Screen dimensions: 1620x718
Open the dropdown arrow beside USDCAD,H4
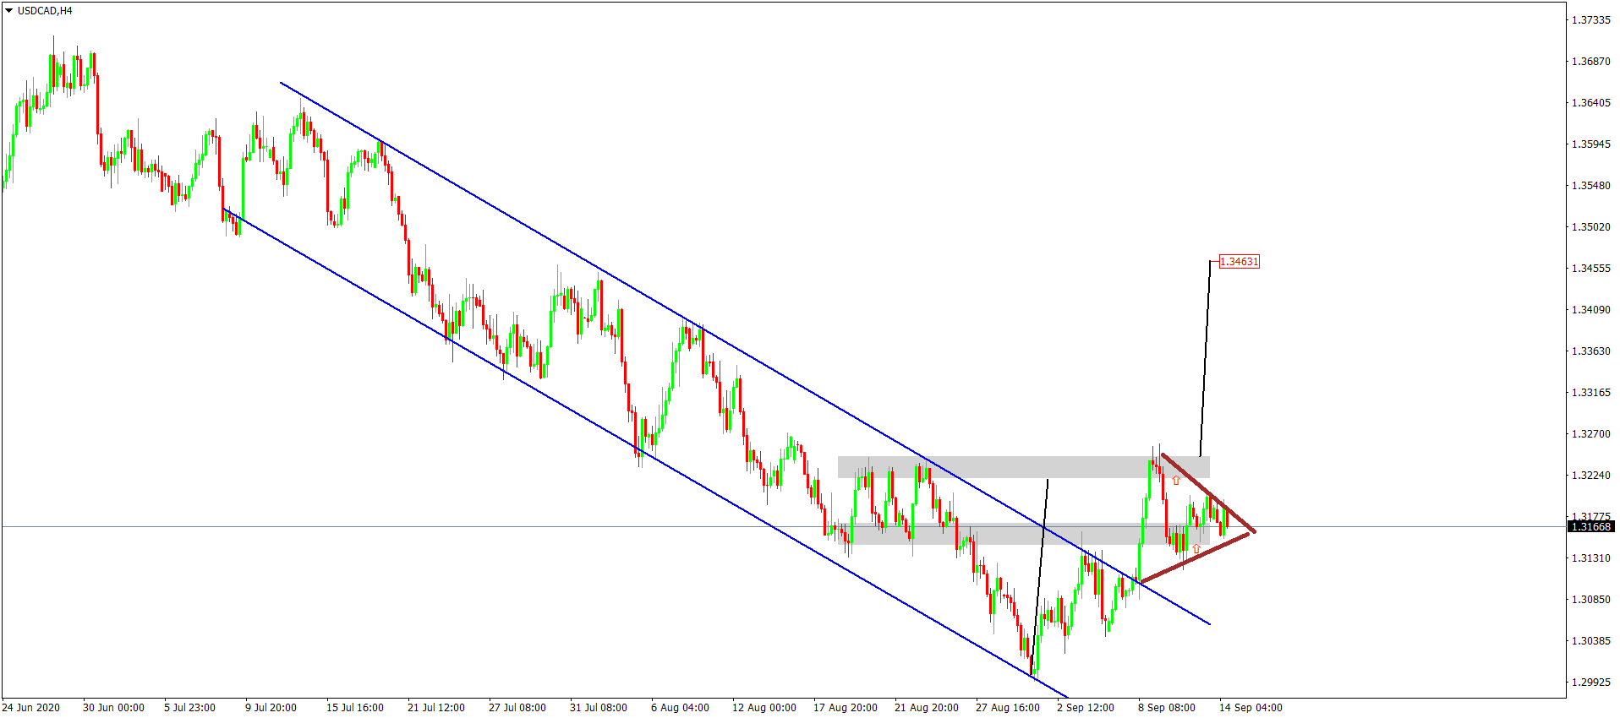(8, 11)
